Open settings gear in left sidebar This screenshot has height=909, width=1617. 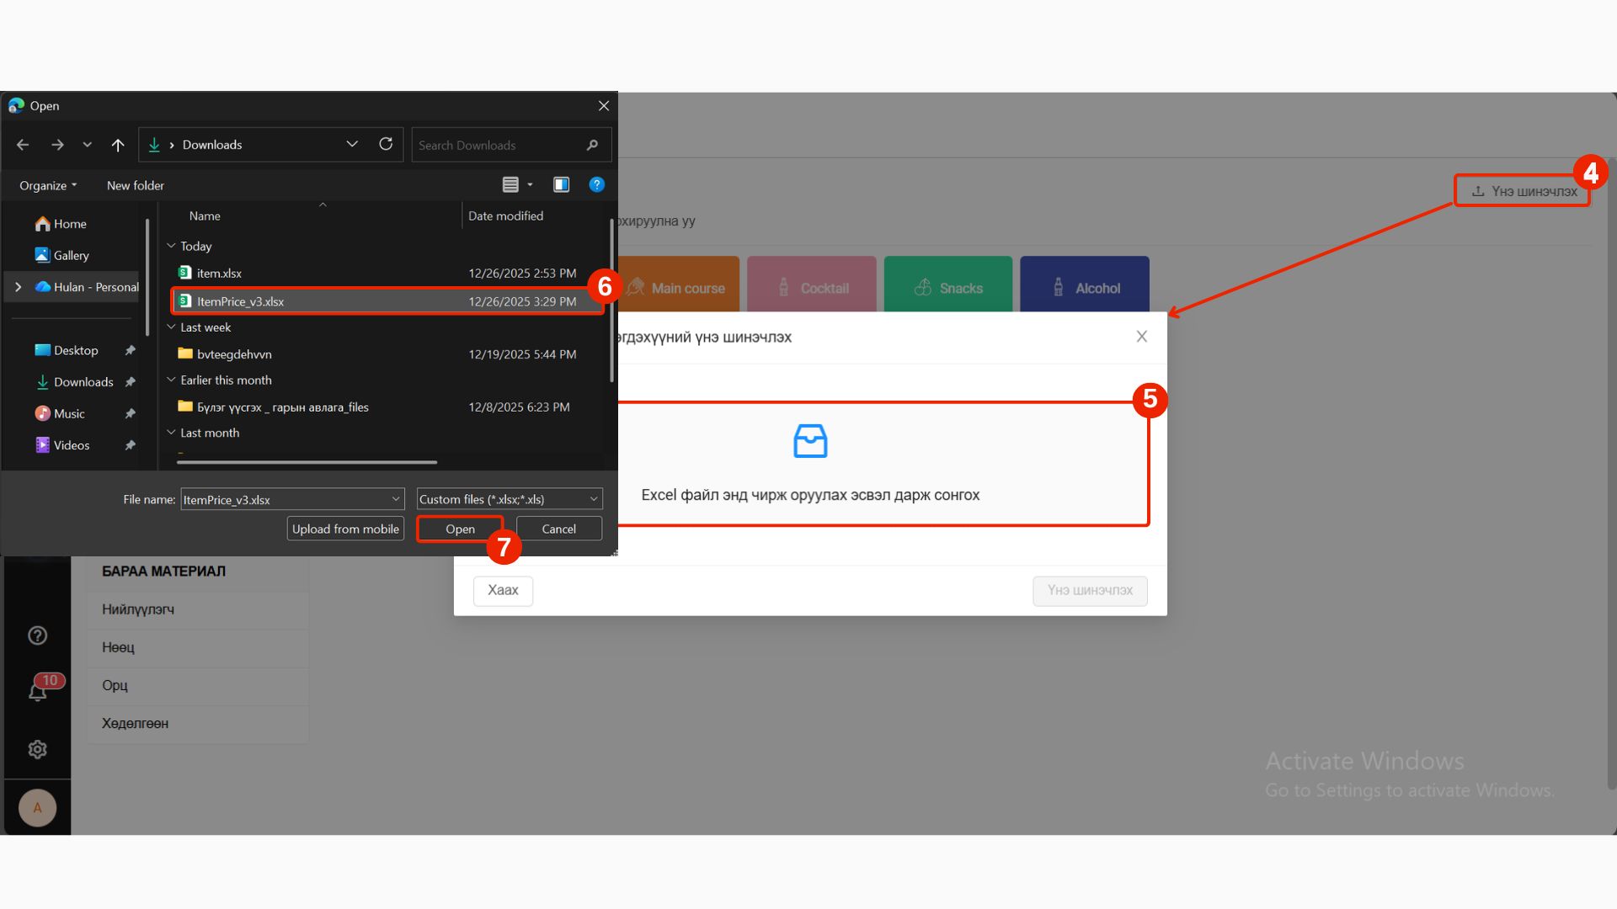[x=38, y=749]
